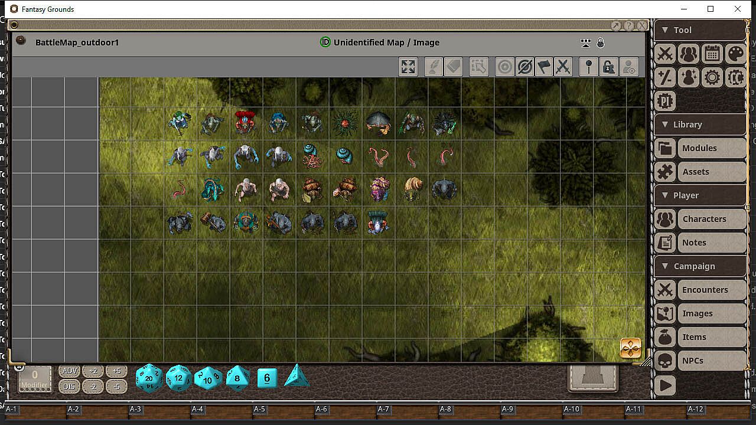Open Combat Tracker crossed swords tool icon
The height and width of the screenshot is (425, 756).
coord(665,54)
